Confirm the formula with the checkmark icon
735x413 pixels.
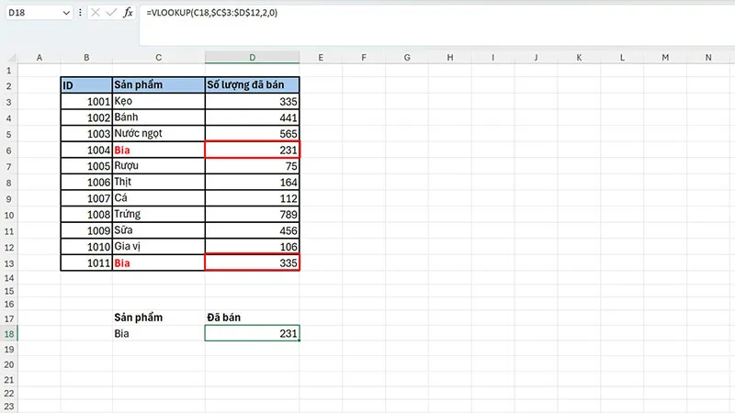111,13
